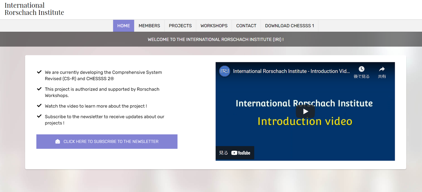This screenshot has width=422, height=192.
Task: Play the introduction video
Action: pos(305,111)
